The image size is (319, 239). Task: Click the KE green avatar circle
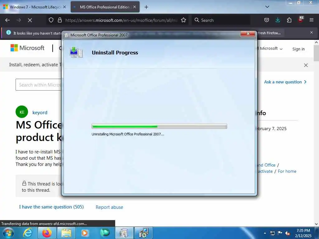(22, 112)
